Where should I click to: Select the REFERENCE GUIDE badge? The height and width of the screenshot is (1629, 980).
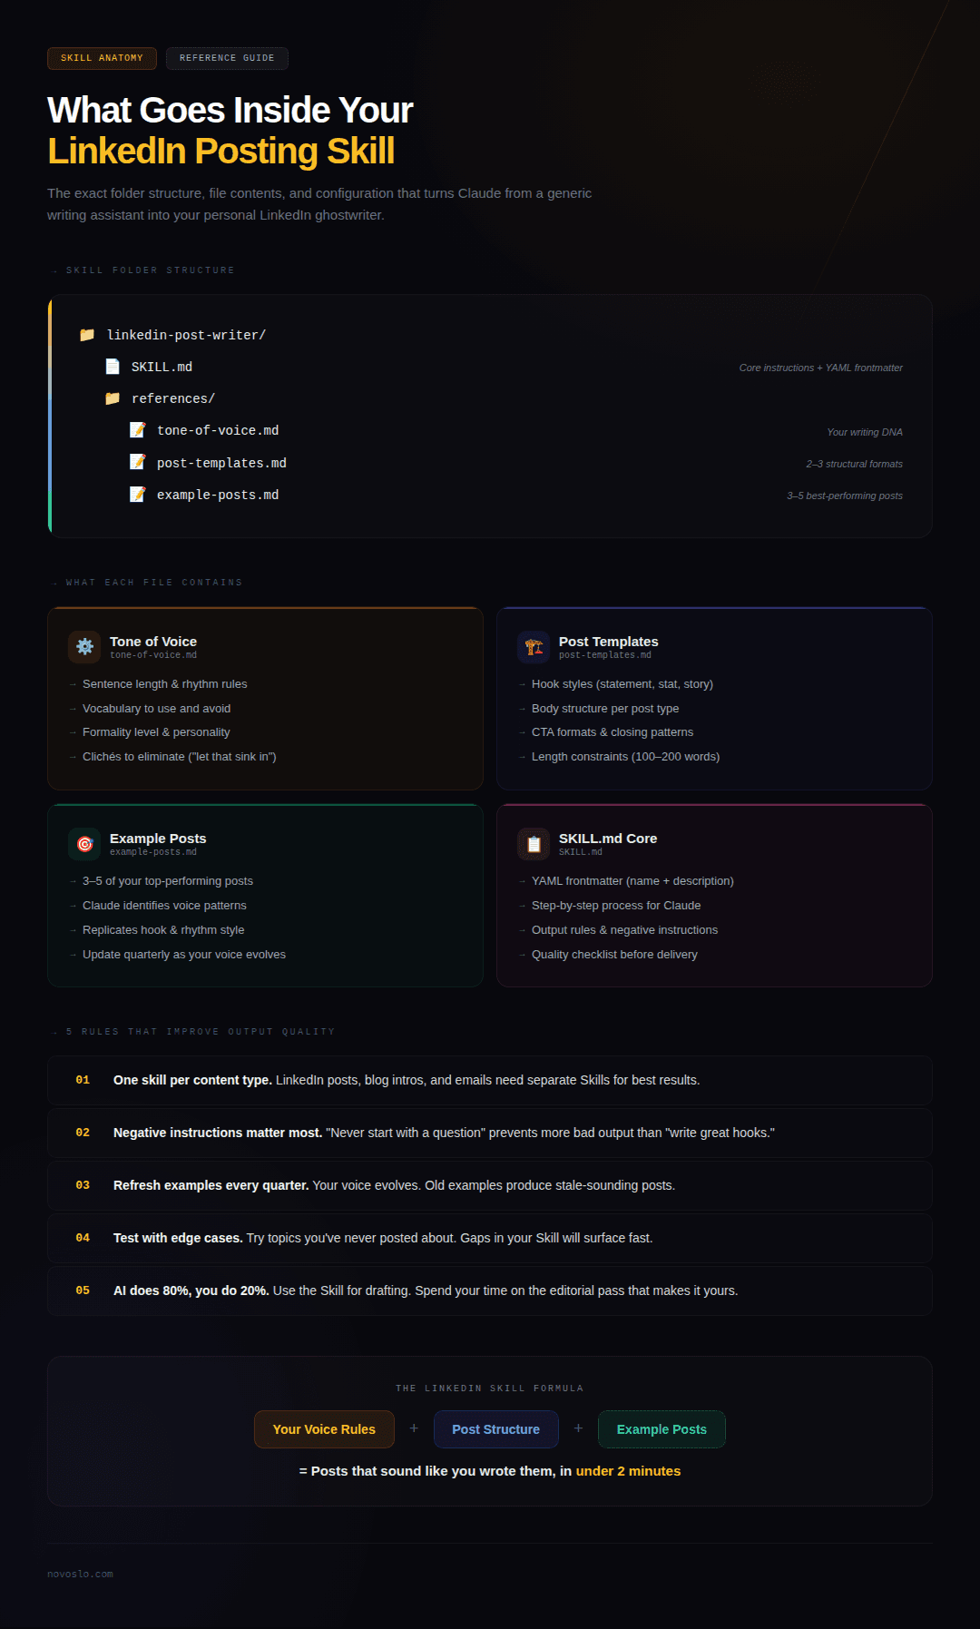click(x=227, y=58)
